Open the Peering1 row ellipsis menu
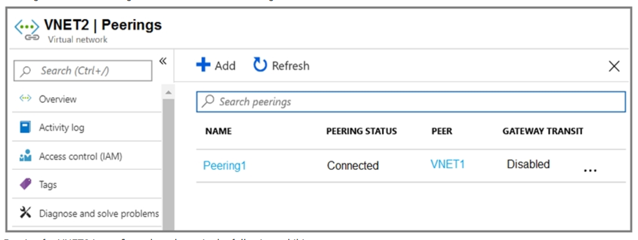The height and width of the screenshot is (240, 638). tap(590, 171)
